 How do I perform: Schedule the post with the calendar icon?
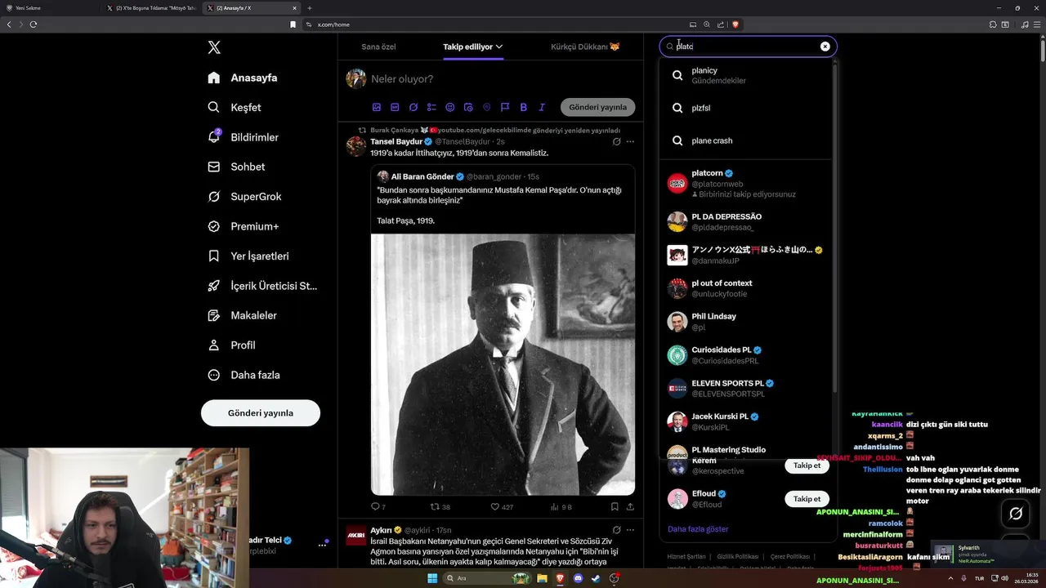(468, 107)
